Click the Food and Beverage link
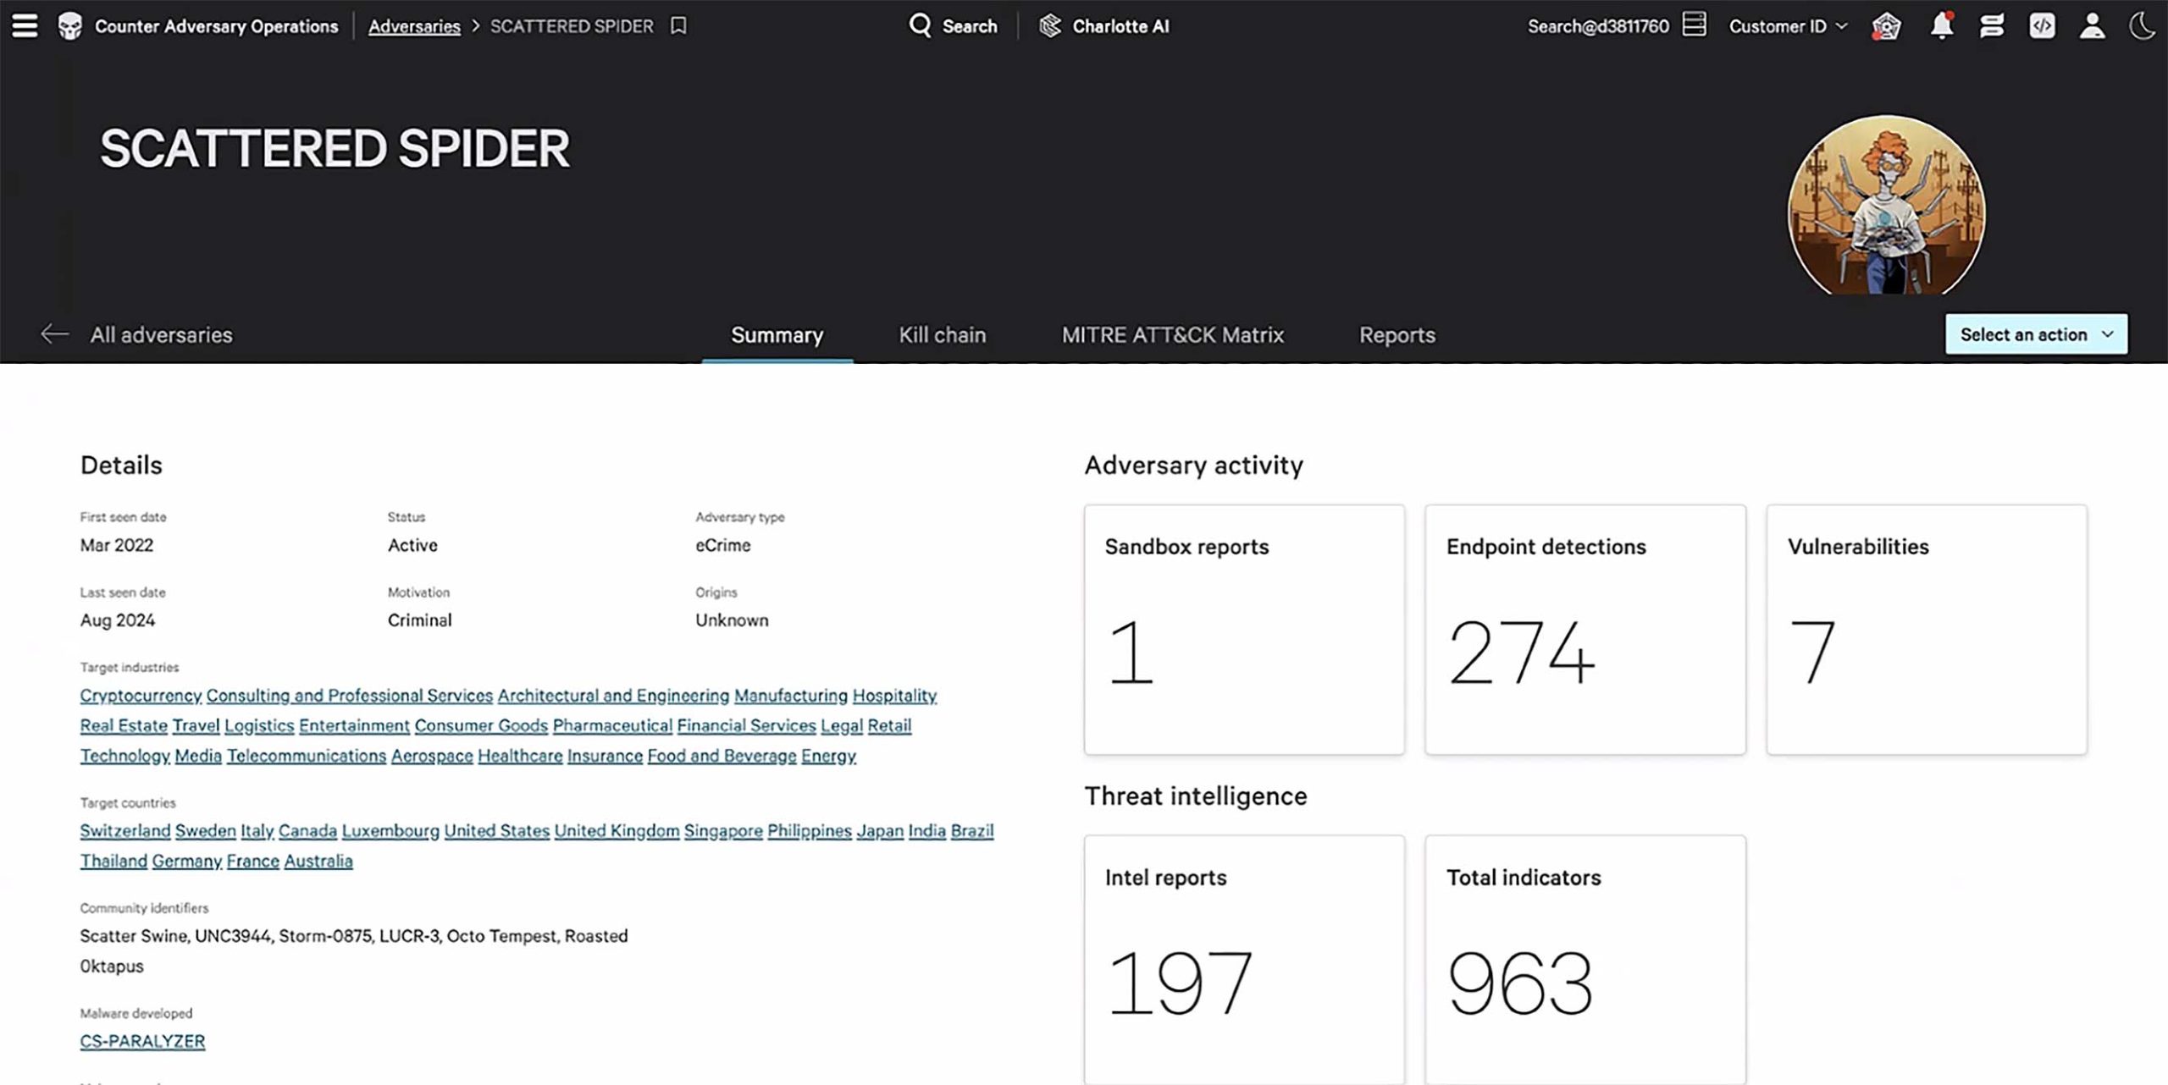2168x1085 pixels. (x=722, y=756)
